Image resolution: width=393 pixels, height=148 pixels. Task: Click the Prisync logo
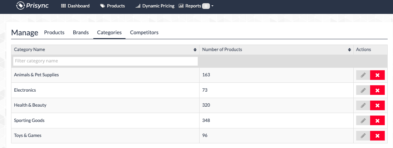[x=33, y=6]
